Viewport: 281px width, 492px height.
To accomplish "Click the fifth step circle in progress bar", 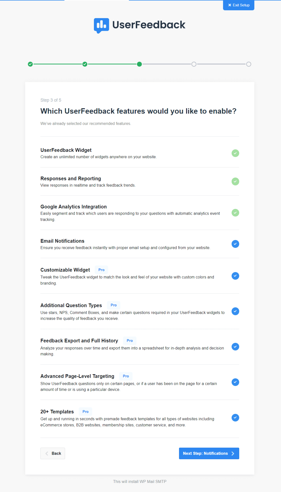I will [249, 64].
